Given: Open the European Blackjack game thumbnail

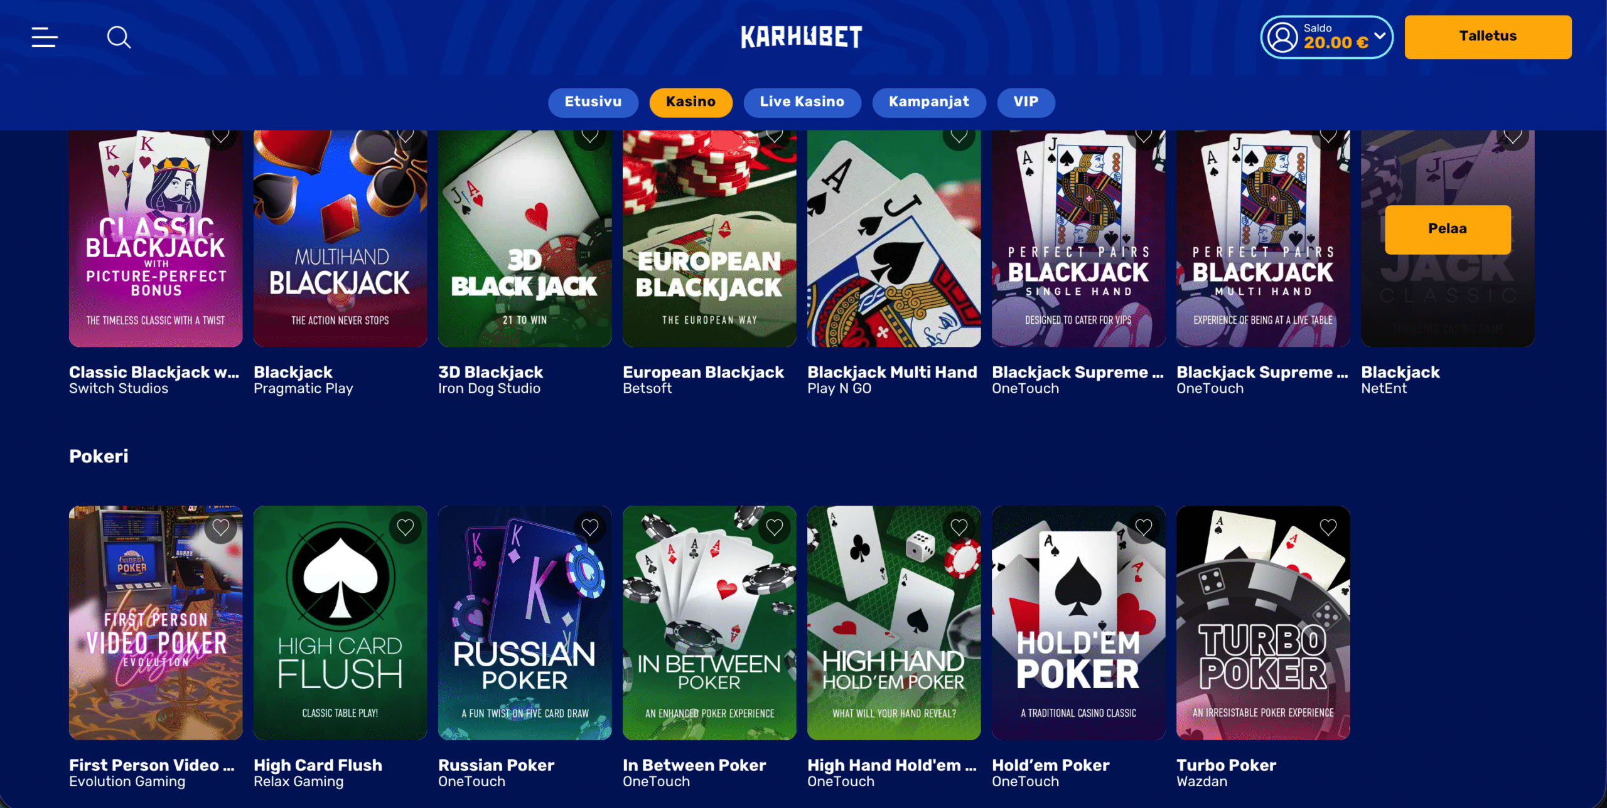Looking at the screenshot, I should [709, 238].
